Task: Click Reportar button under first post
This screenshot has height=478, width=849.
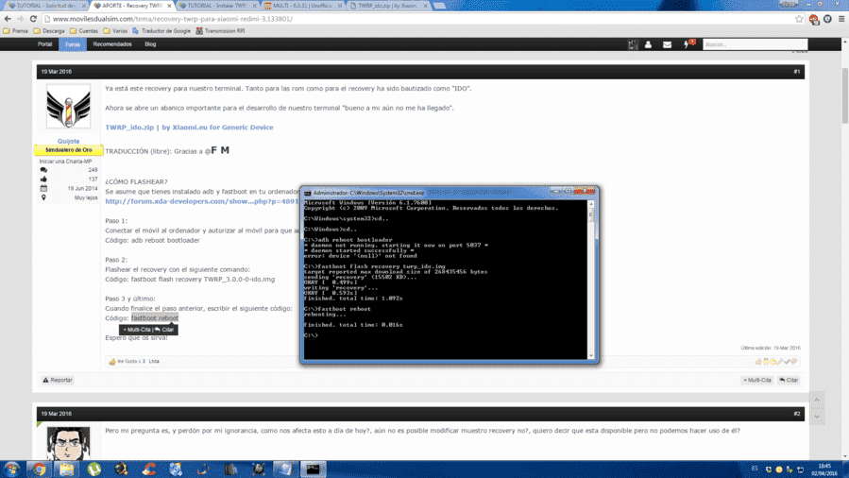Action: tap(58, 380)
